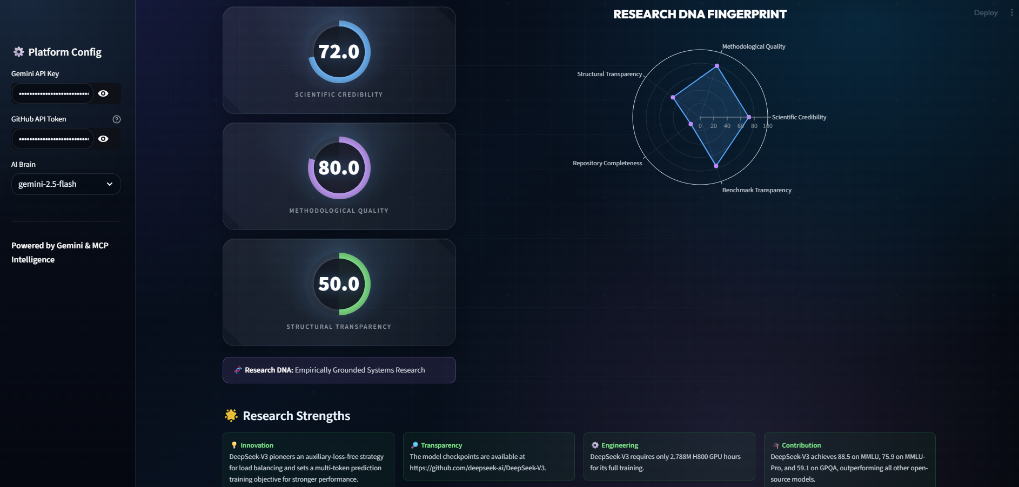Open the GitHub API Token help tooltip

coord(116,119)
